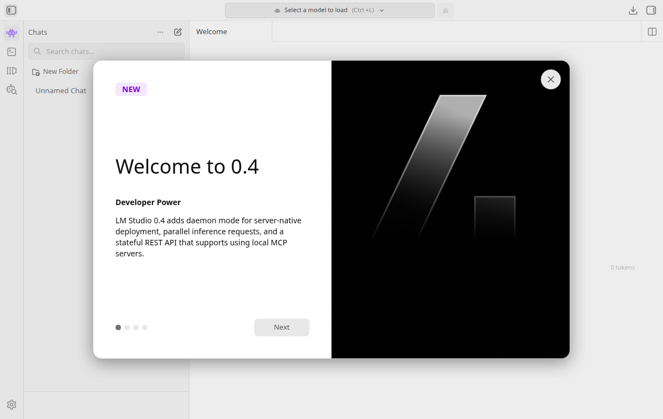Click the Next button
The width and height of the screenshot is (663, 419).
pos(281,327)
